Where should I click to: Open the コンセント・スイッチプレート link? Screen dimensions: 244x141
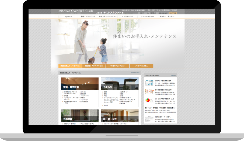click(71, 98)
